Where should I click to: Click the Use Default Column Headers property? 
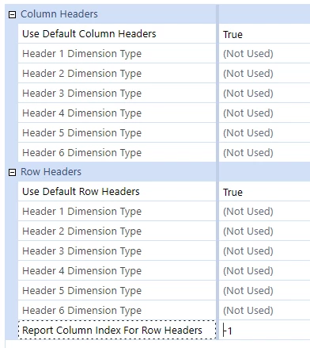[117, 33]
